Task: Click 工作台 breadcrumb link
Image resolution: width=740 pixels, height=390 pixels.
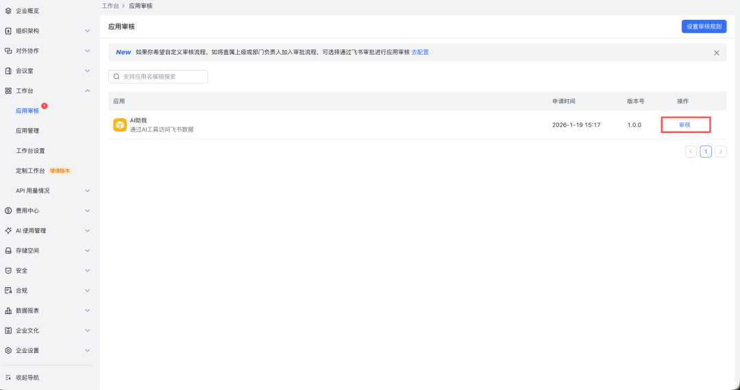Action: [x=110, y=5]
